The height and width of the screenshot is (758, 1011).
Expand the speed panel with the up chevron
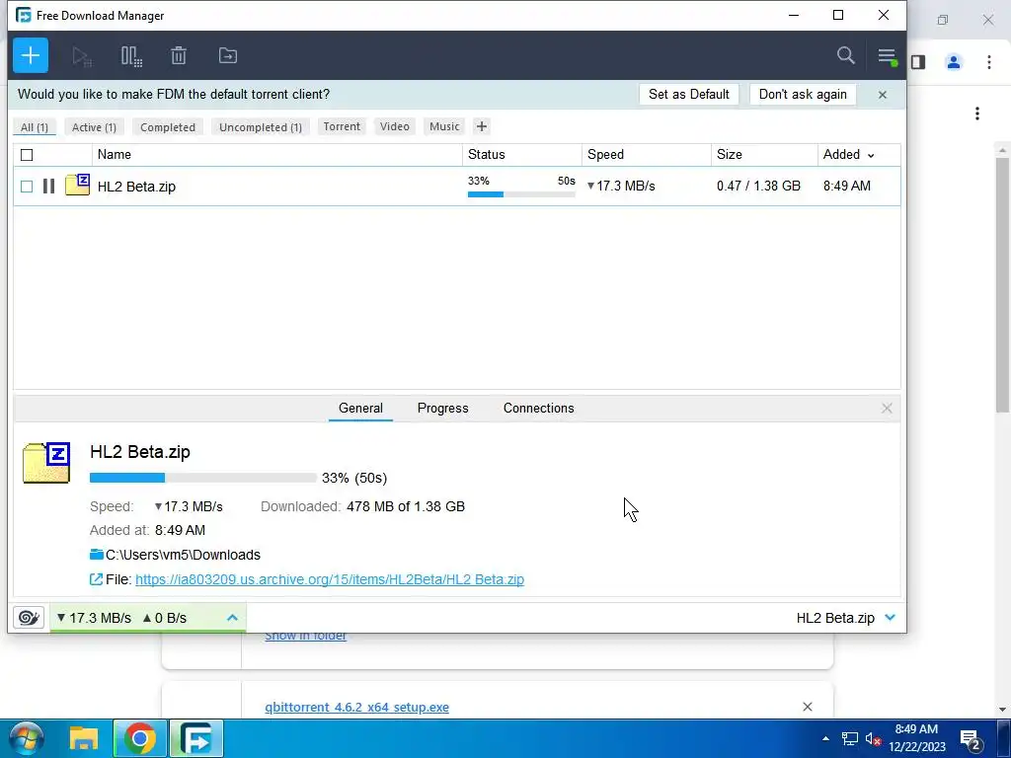(232, 618)
